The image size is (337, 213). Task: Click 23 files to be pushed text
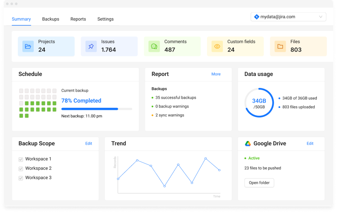(263, 168)
